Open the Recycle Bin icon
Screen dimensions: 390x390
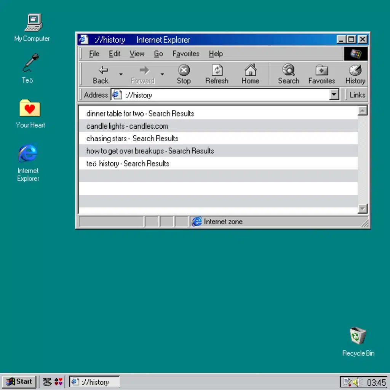pyautogui.click(x=358, y=336)
